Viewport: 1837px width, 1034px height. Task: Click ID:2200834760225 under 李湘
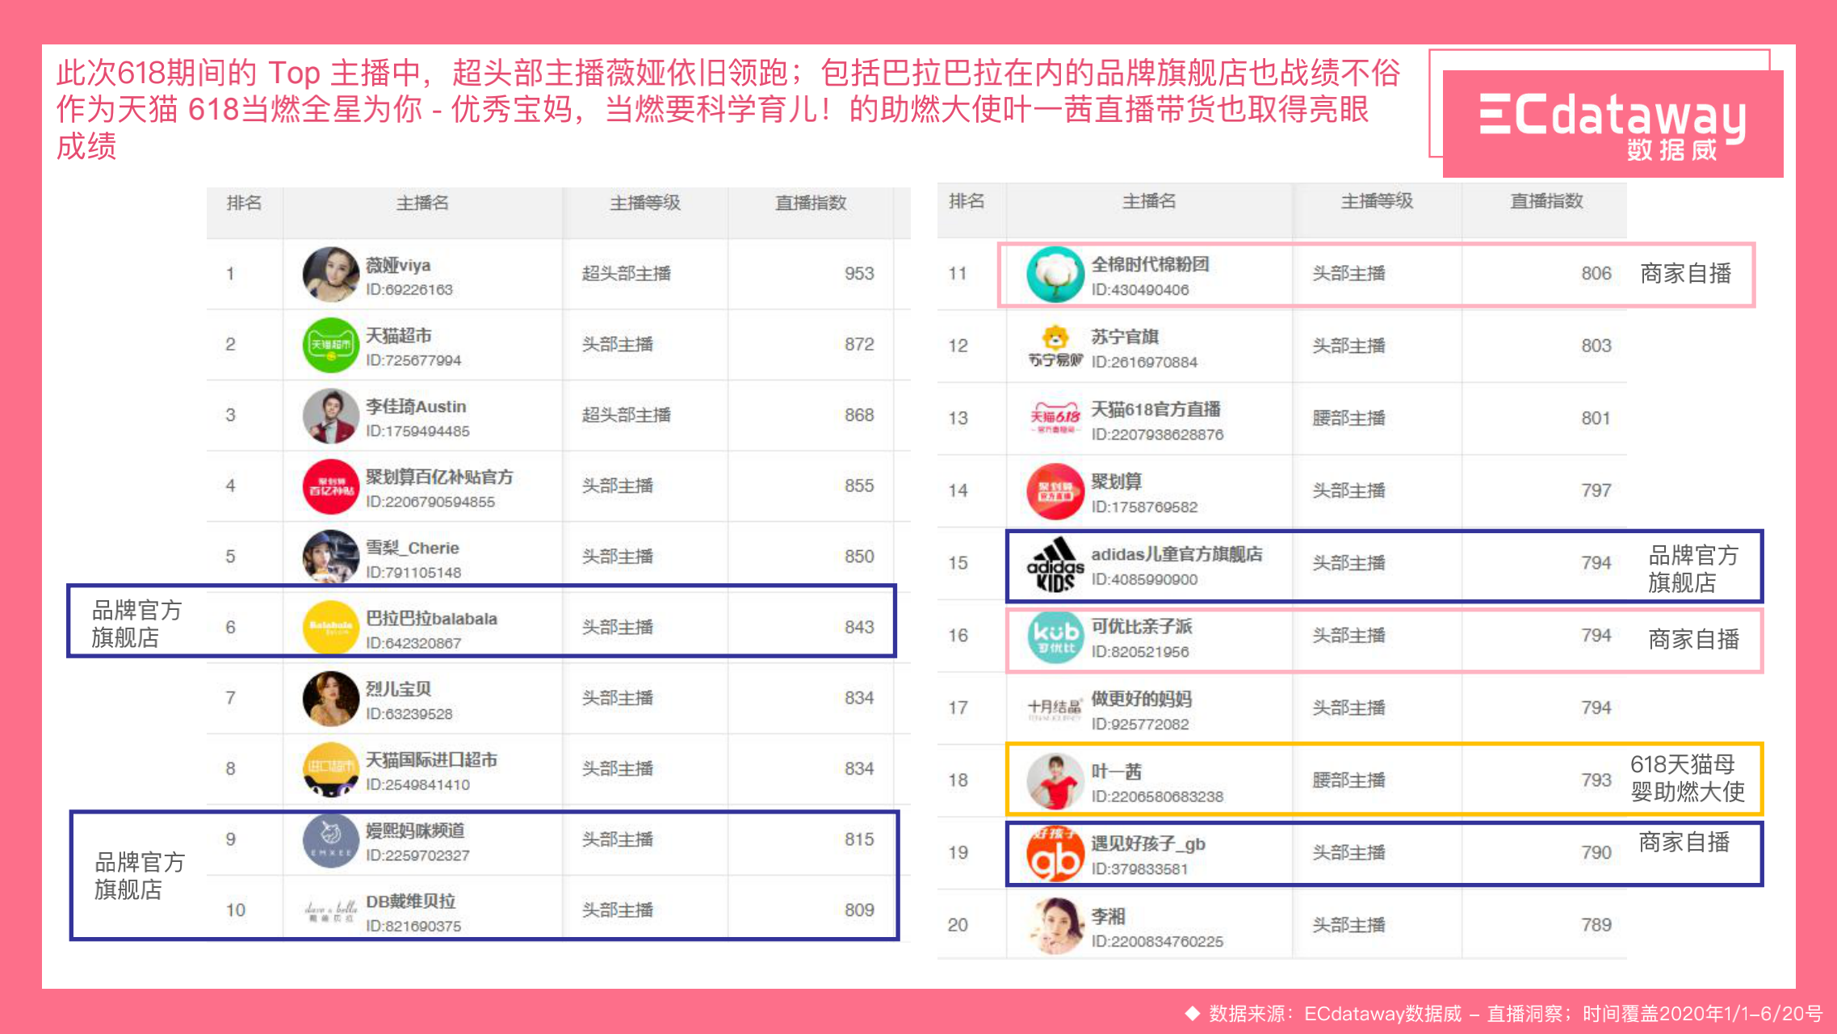(1157, 942)
